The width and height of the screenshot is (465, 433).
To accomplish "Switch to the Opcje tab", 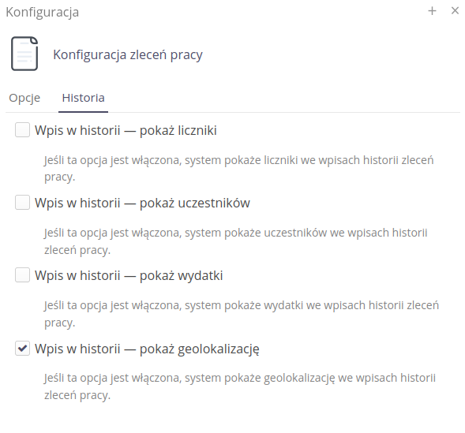I will [24, 98].
